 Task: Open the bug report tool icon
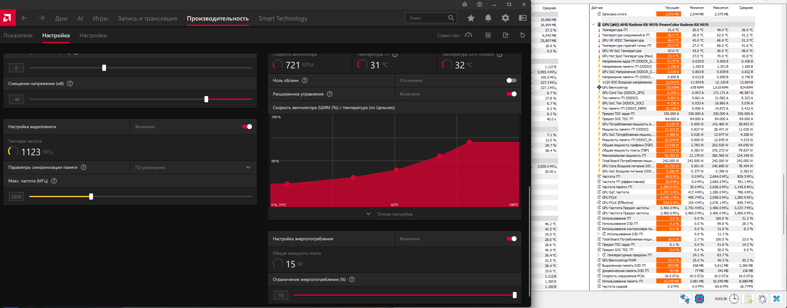point(465,4)
